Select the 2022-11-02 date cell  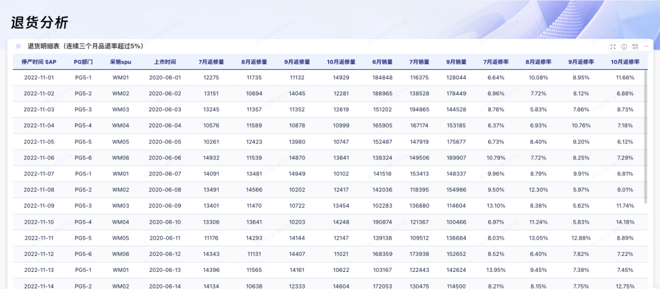38,94
